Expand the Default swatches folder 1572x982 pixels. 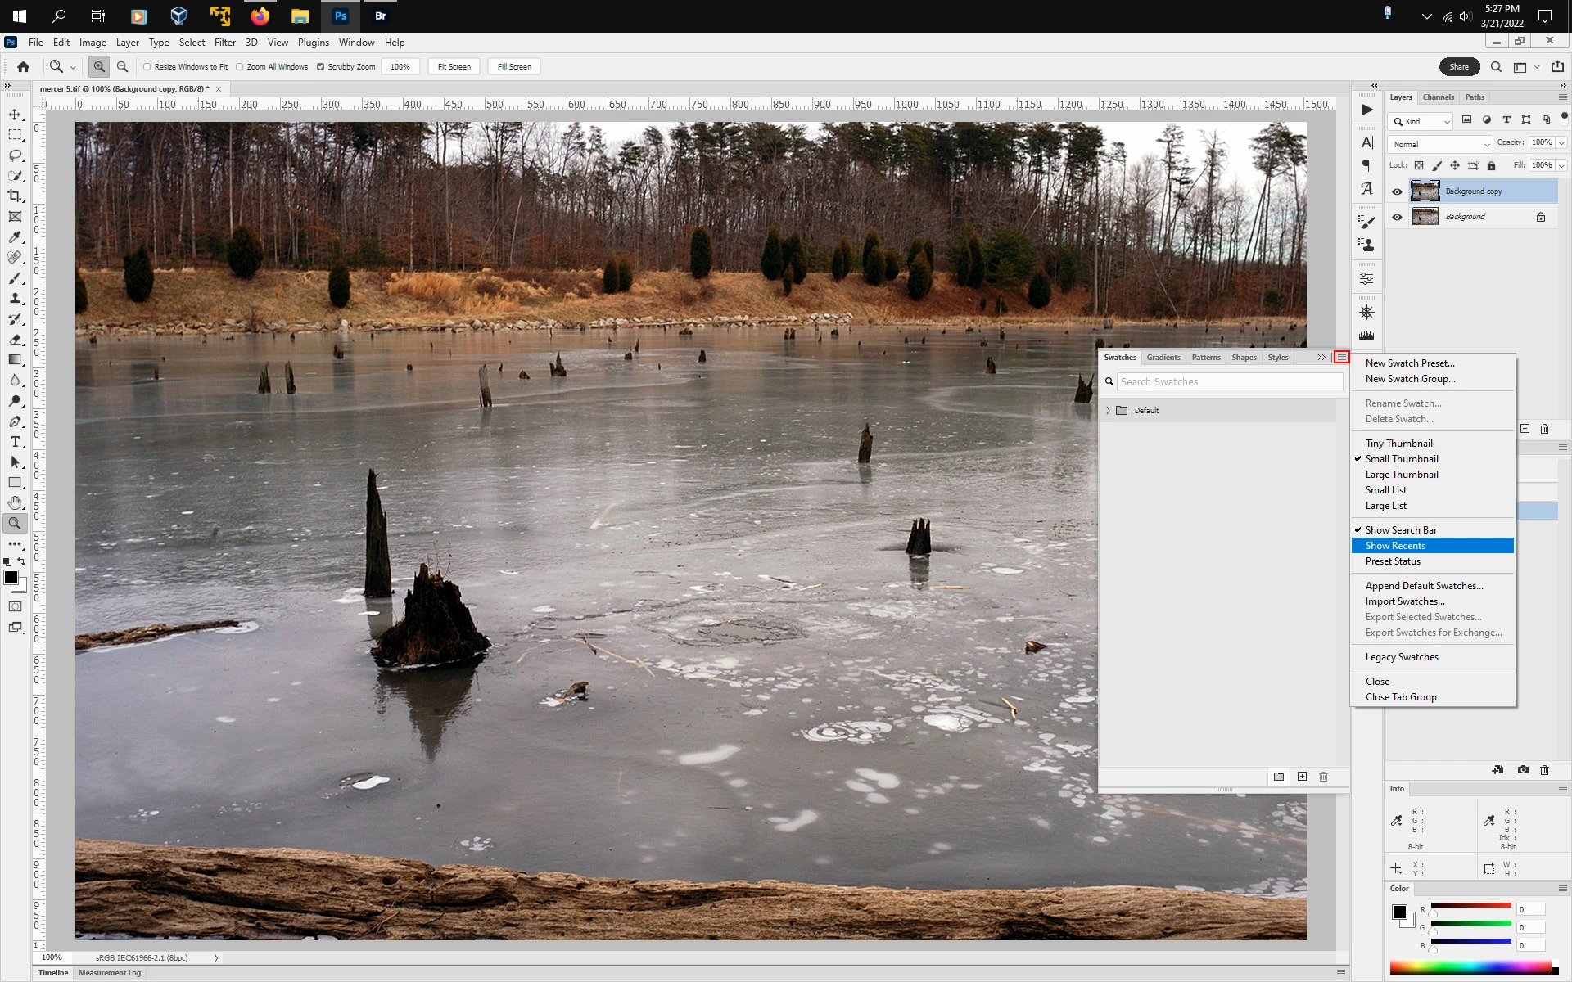pyautogui.click(x=1109, y=411)
